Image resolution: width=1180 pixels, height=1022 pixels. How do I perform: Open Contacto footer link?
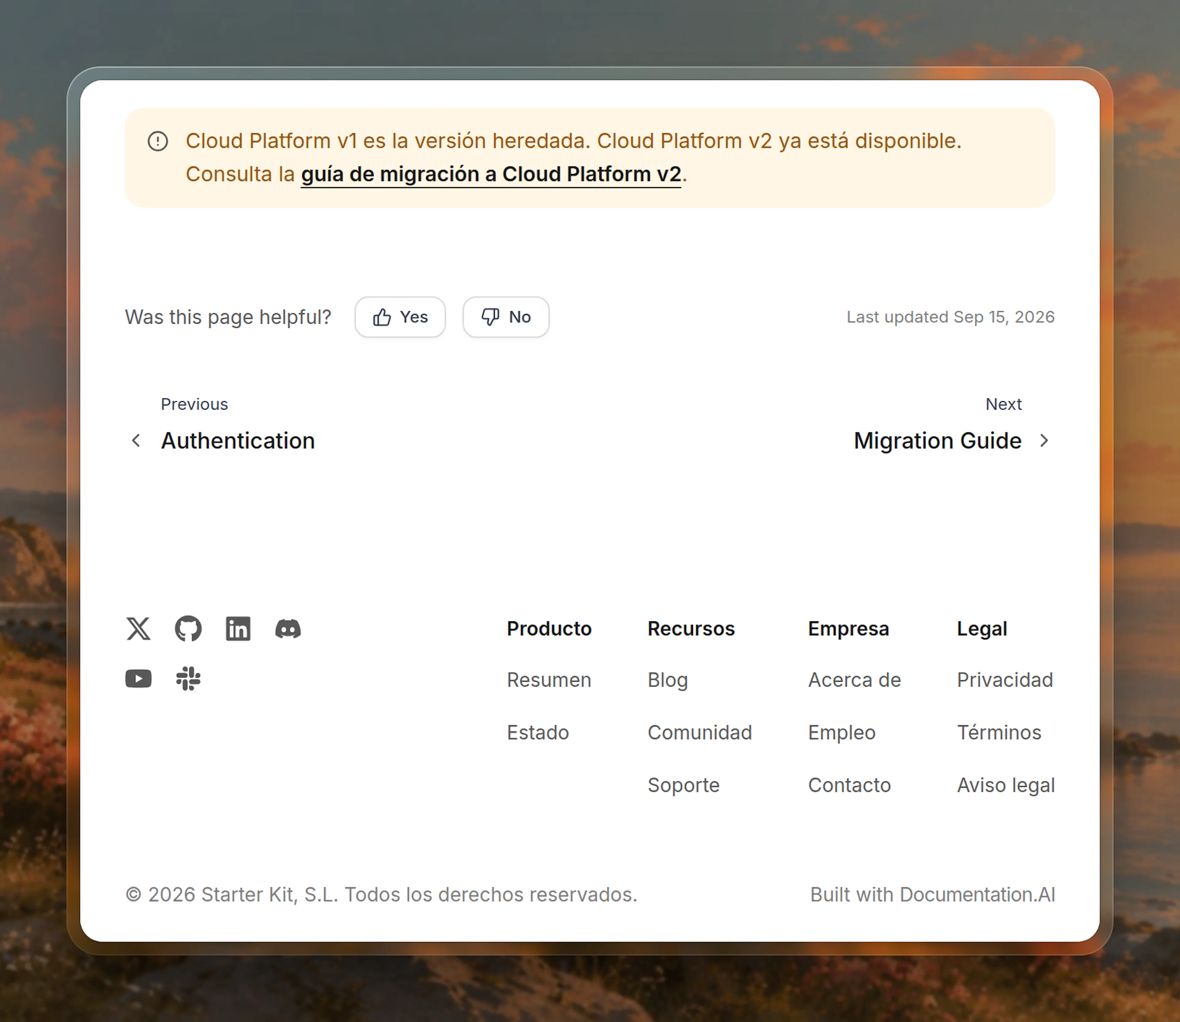(849, 785)
